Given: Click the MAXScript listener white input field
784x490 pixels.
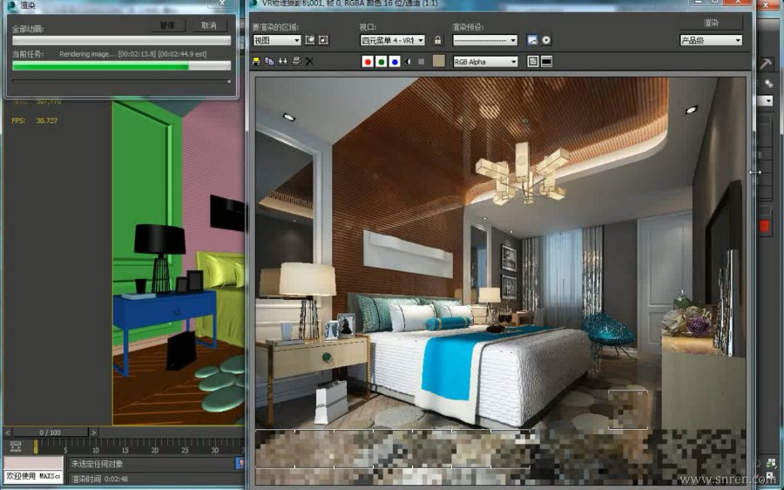Looking at the screenshot, I should tap(33, 476).
